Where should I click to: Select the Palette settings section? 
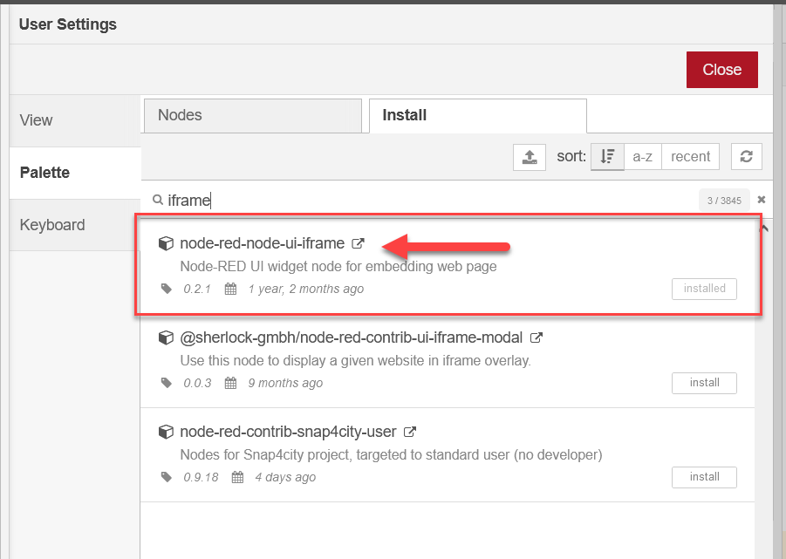pyautogui.click(x=75, y=173)
